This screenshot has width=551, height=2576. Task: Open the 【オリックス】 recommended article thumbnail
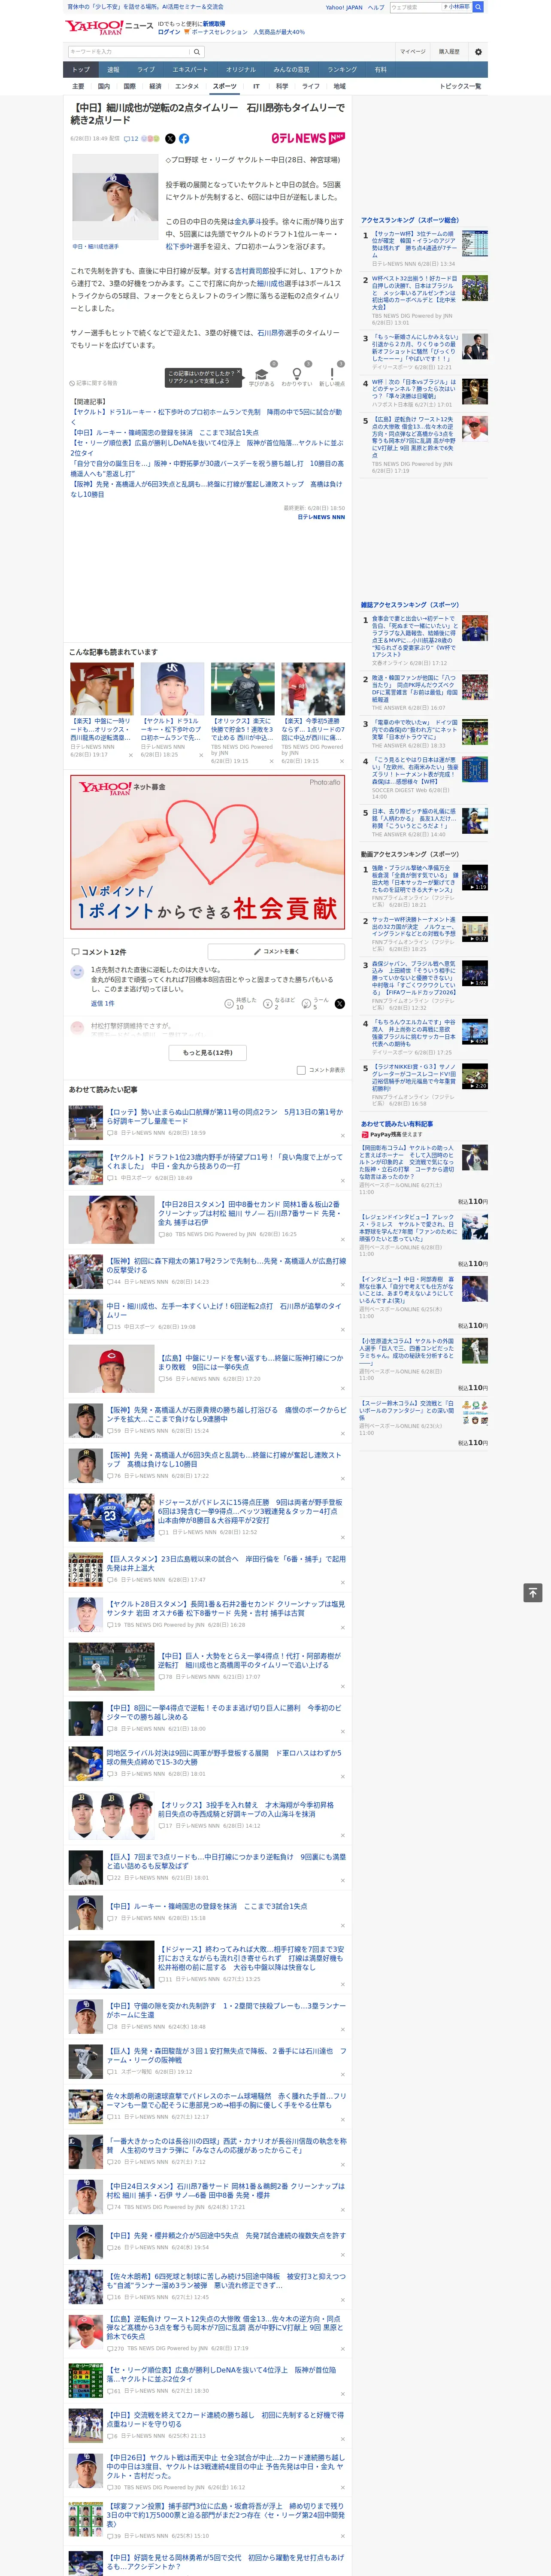tap(242, 689)
